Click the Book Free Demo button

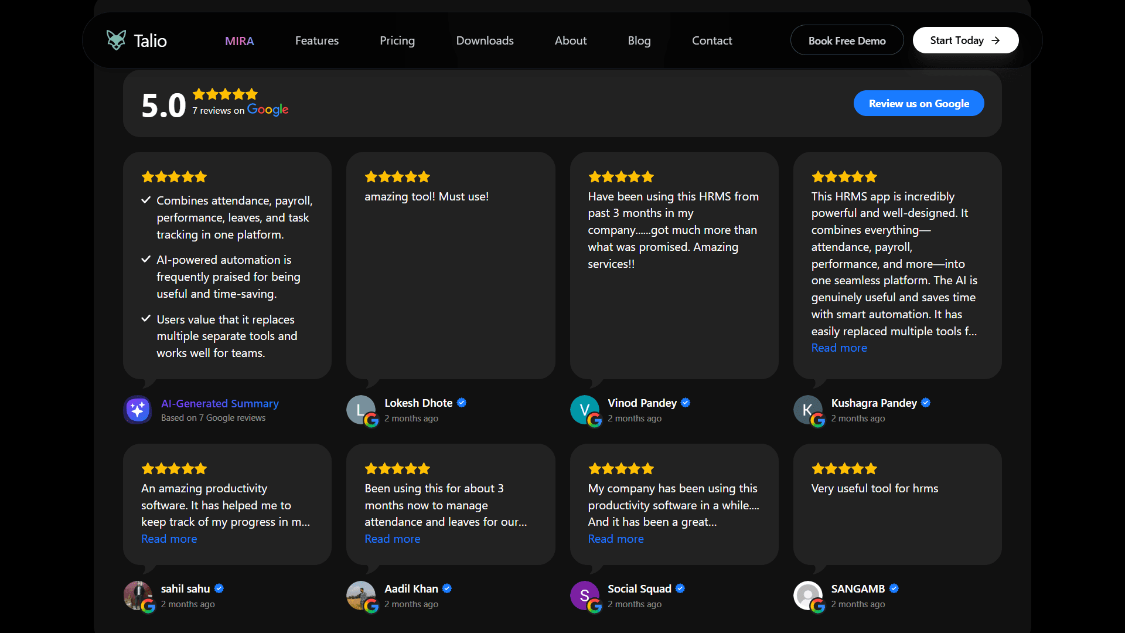pos(847,40)
